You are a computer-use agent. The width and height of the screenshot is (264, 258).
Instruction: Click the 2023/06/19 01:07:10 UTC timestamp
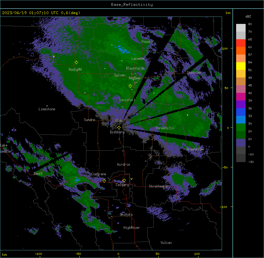pos(30,13)
